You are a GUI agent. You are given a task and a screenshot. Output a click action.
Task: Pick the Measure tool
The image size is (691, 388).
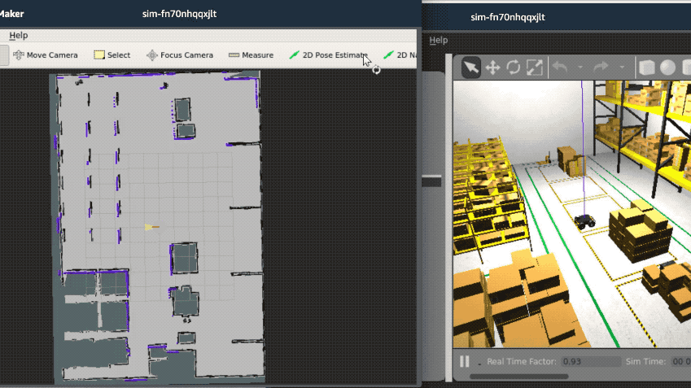(x=251, y=55)
